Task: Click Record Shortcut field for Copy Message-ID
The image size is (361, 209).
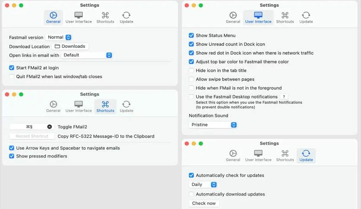Action: click(x=32, y=136)
